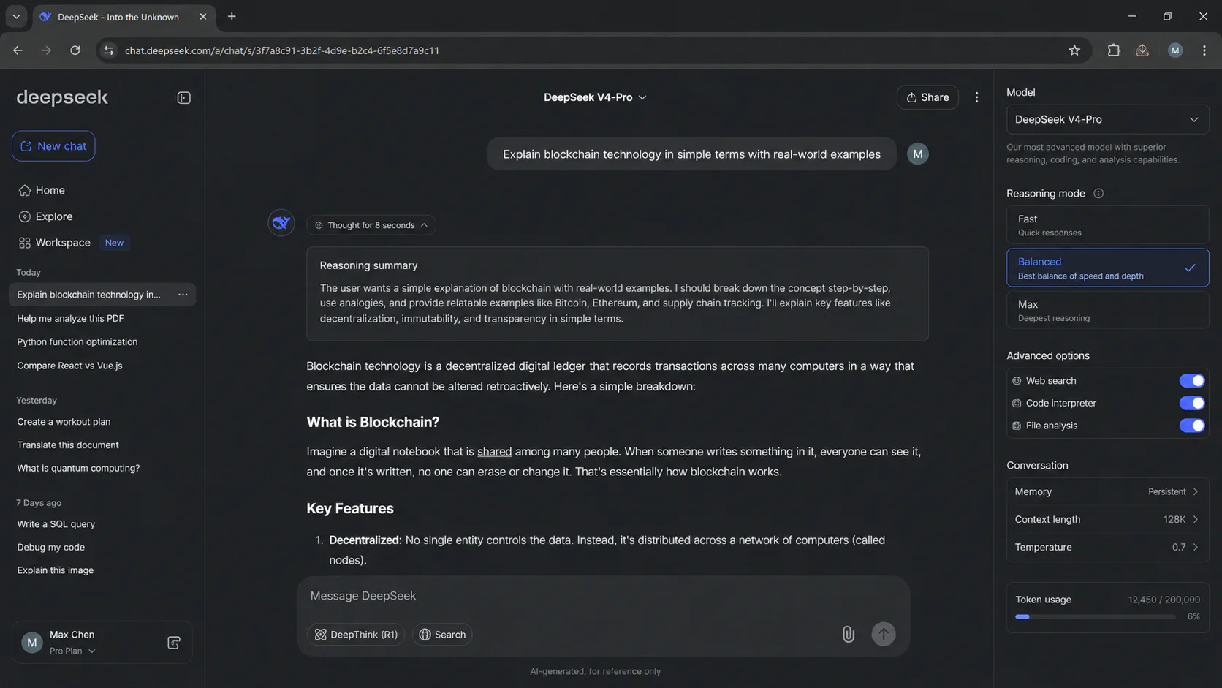Toggle the DeepThink (R1) option

[x=357, y=635]
